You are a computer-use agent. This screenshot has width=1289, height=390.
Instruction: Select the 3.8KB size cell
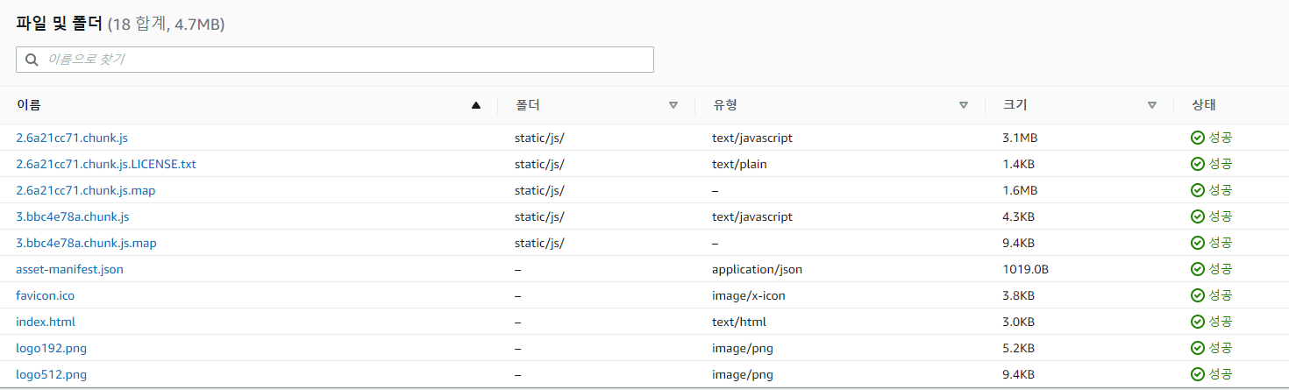1018,295
